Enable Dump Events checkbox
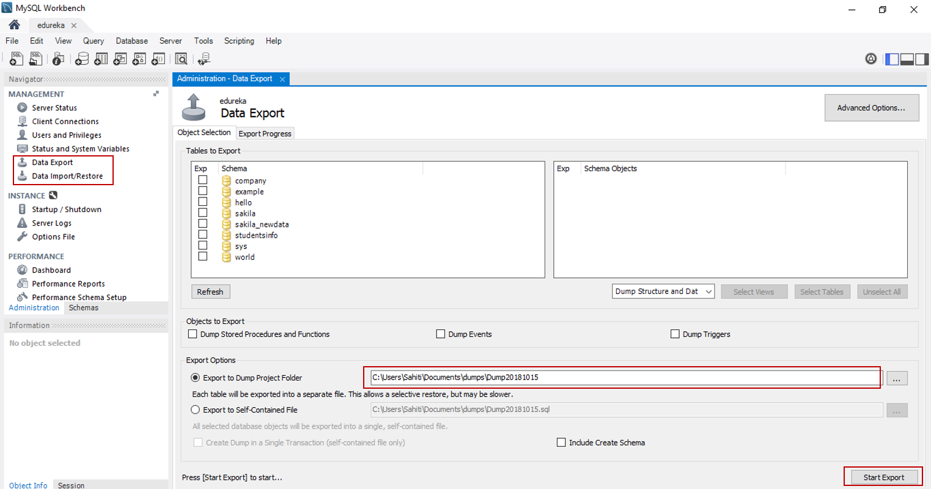931x489 pixels. coord(440,334)
